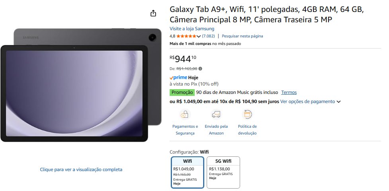Click the Política de devolução box icon
This screenshot has height=191, width=389.
tap(247, 115)
